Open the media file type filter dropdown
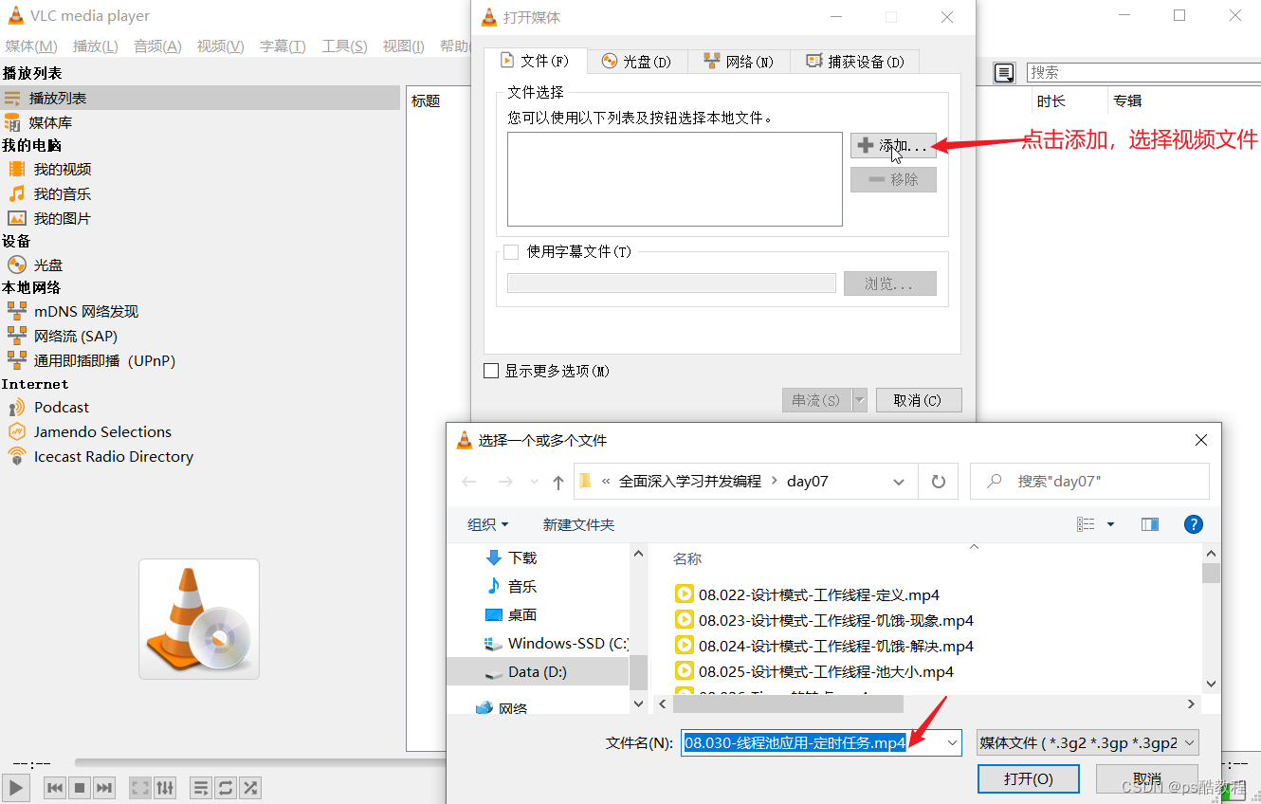1261x804 pixels. point(1088,743)
